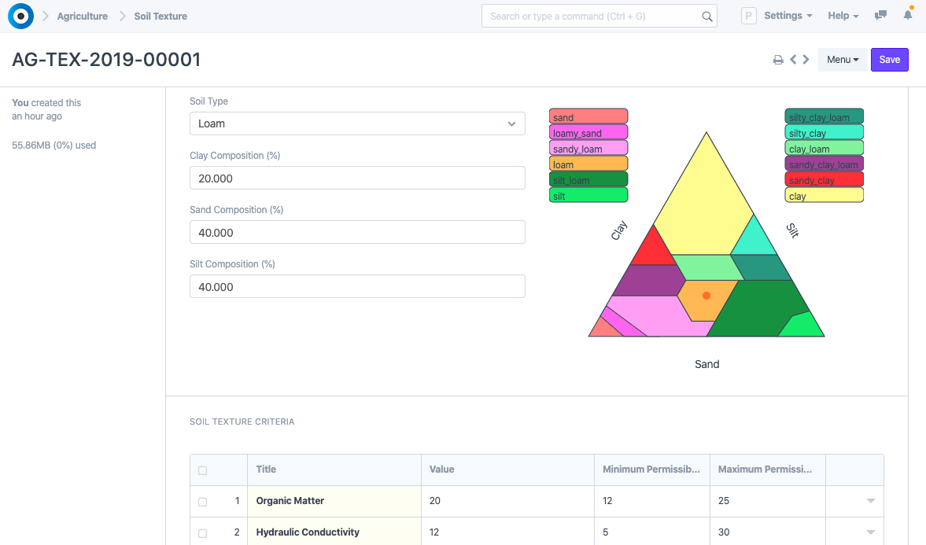Screen dimensions: 926x545
Task: Check the Organic Matter row checkbox
Action: pos(203,502)
